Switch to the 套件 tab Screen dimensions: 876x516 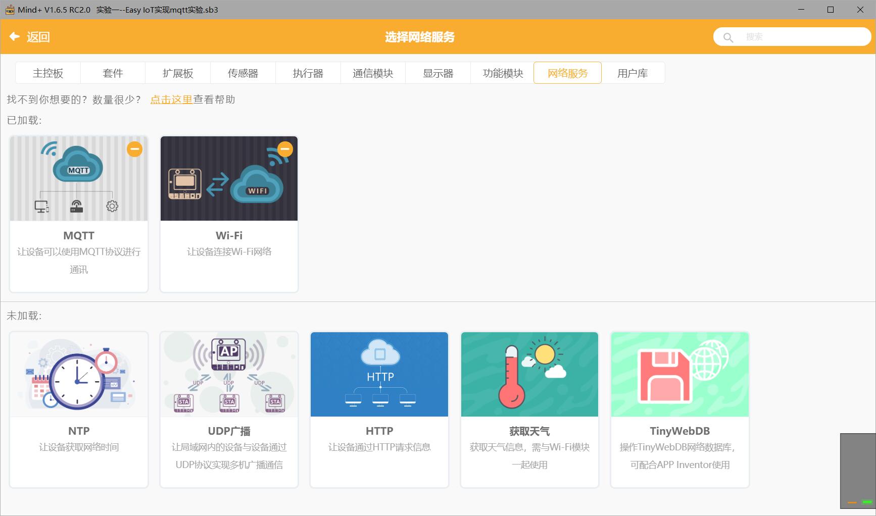pyautogui.click(x=113, y=73)
